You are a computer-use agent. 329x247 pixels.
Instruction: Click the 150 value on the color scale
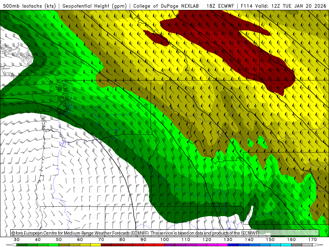(x=270, y=240)
